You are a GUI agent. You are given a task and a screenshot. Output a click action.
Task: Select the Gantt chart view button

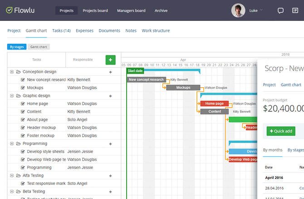[x=39, y=47]
